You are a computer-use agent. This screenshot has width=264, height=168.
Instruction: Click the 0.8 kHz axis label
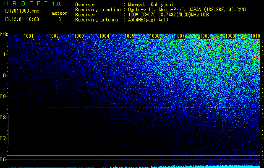tap(3, 118)
